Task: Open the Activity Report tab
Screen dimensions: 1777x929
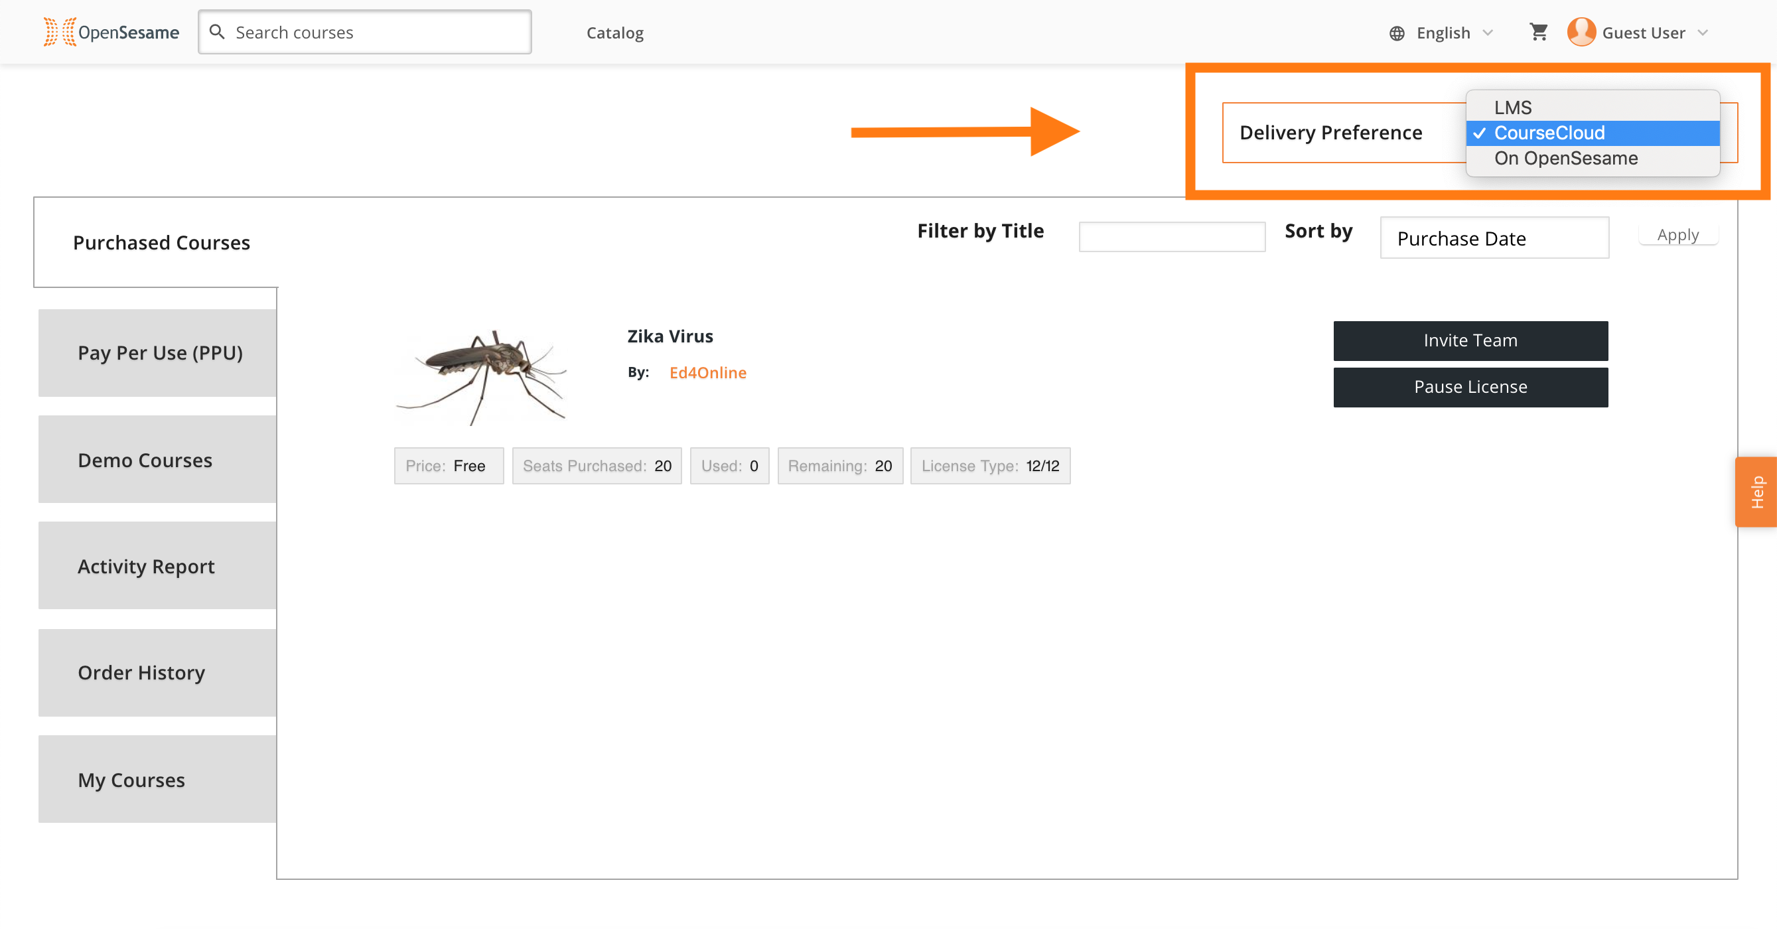Action: pyautogui.click(x=157, y=565)
